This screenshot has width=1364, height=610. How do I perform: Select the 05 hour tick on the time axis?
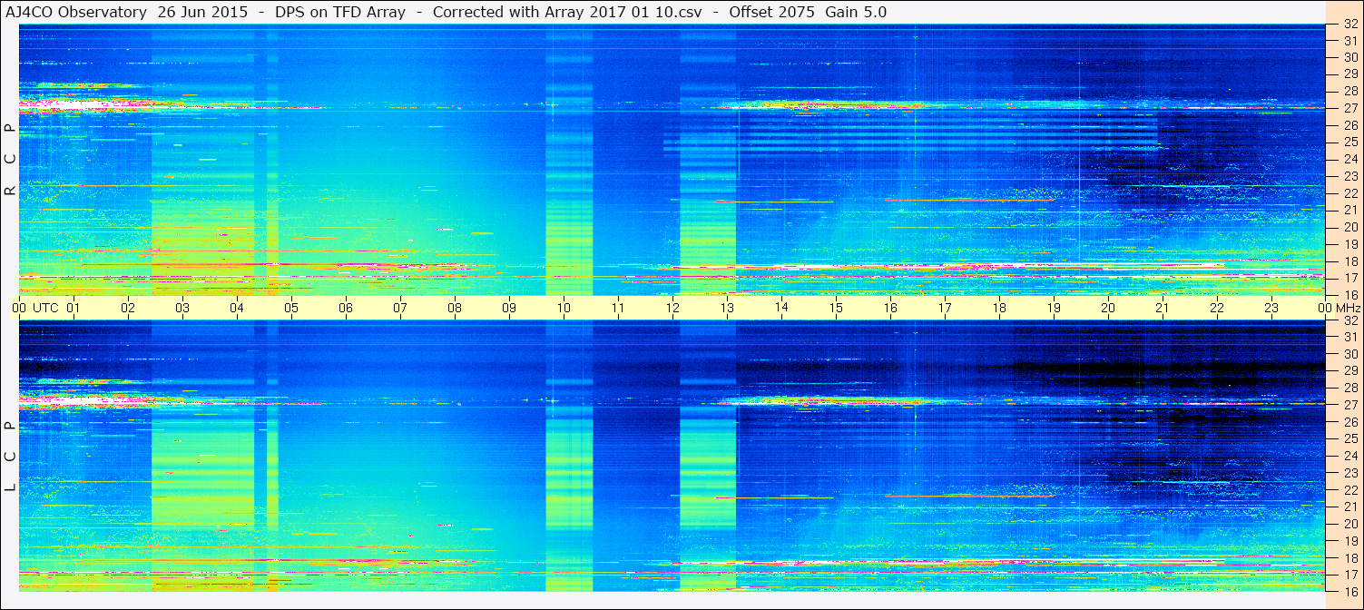point(291,308)
